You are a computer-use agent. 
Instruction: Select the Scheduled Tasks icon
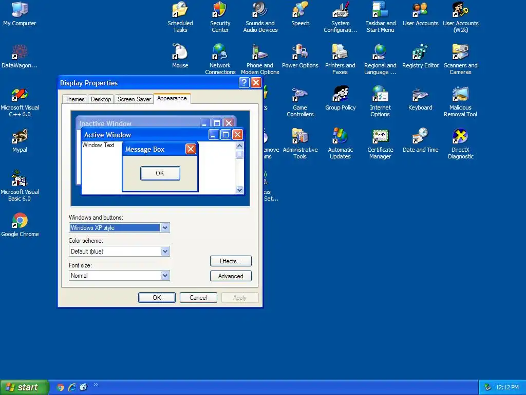click(180, 17)
